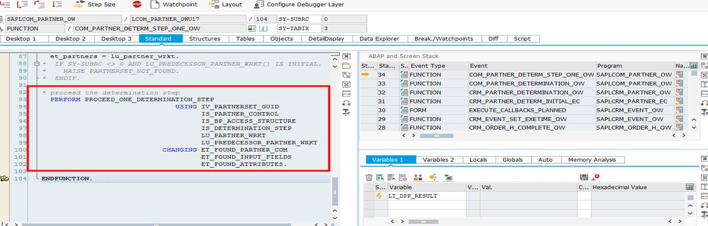Click the return step icon in debugger toolbar
Viewport: 708px width, 226px height.
pos(40,4)
